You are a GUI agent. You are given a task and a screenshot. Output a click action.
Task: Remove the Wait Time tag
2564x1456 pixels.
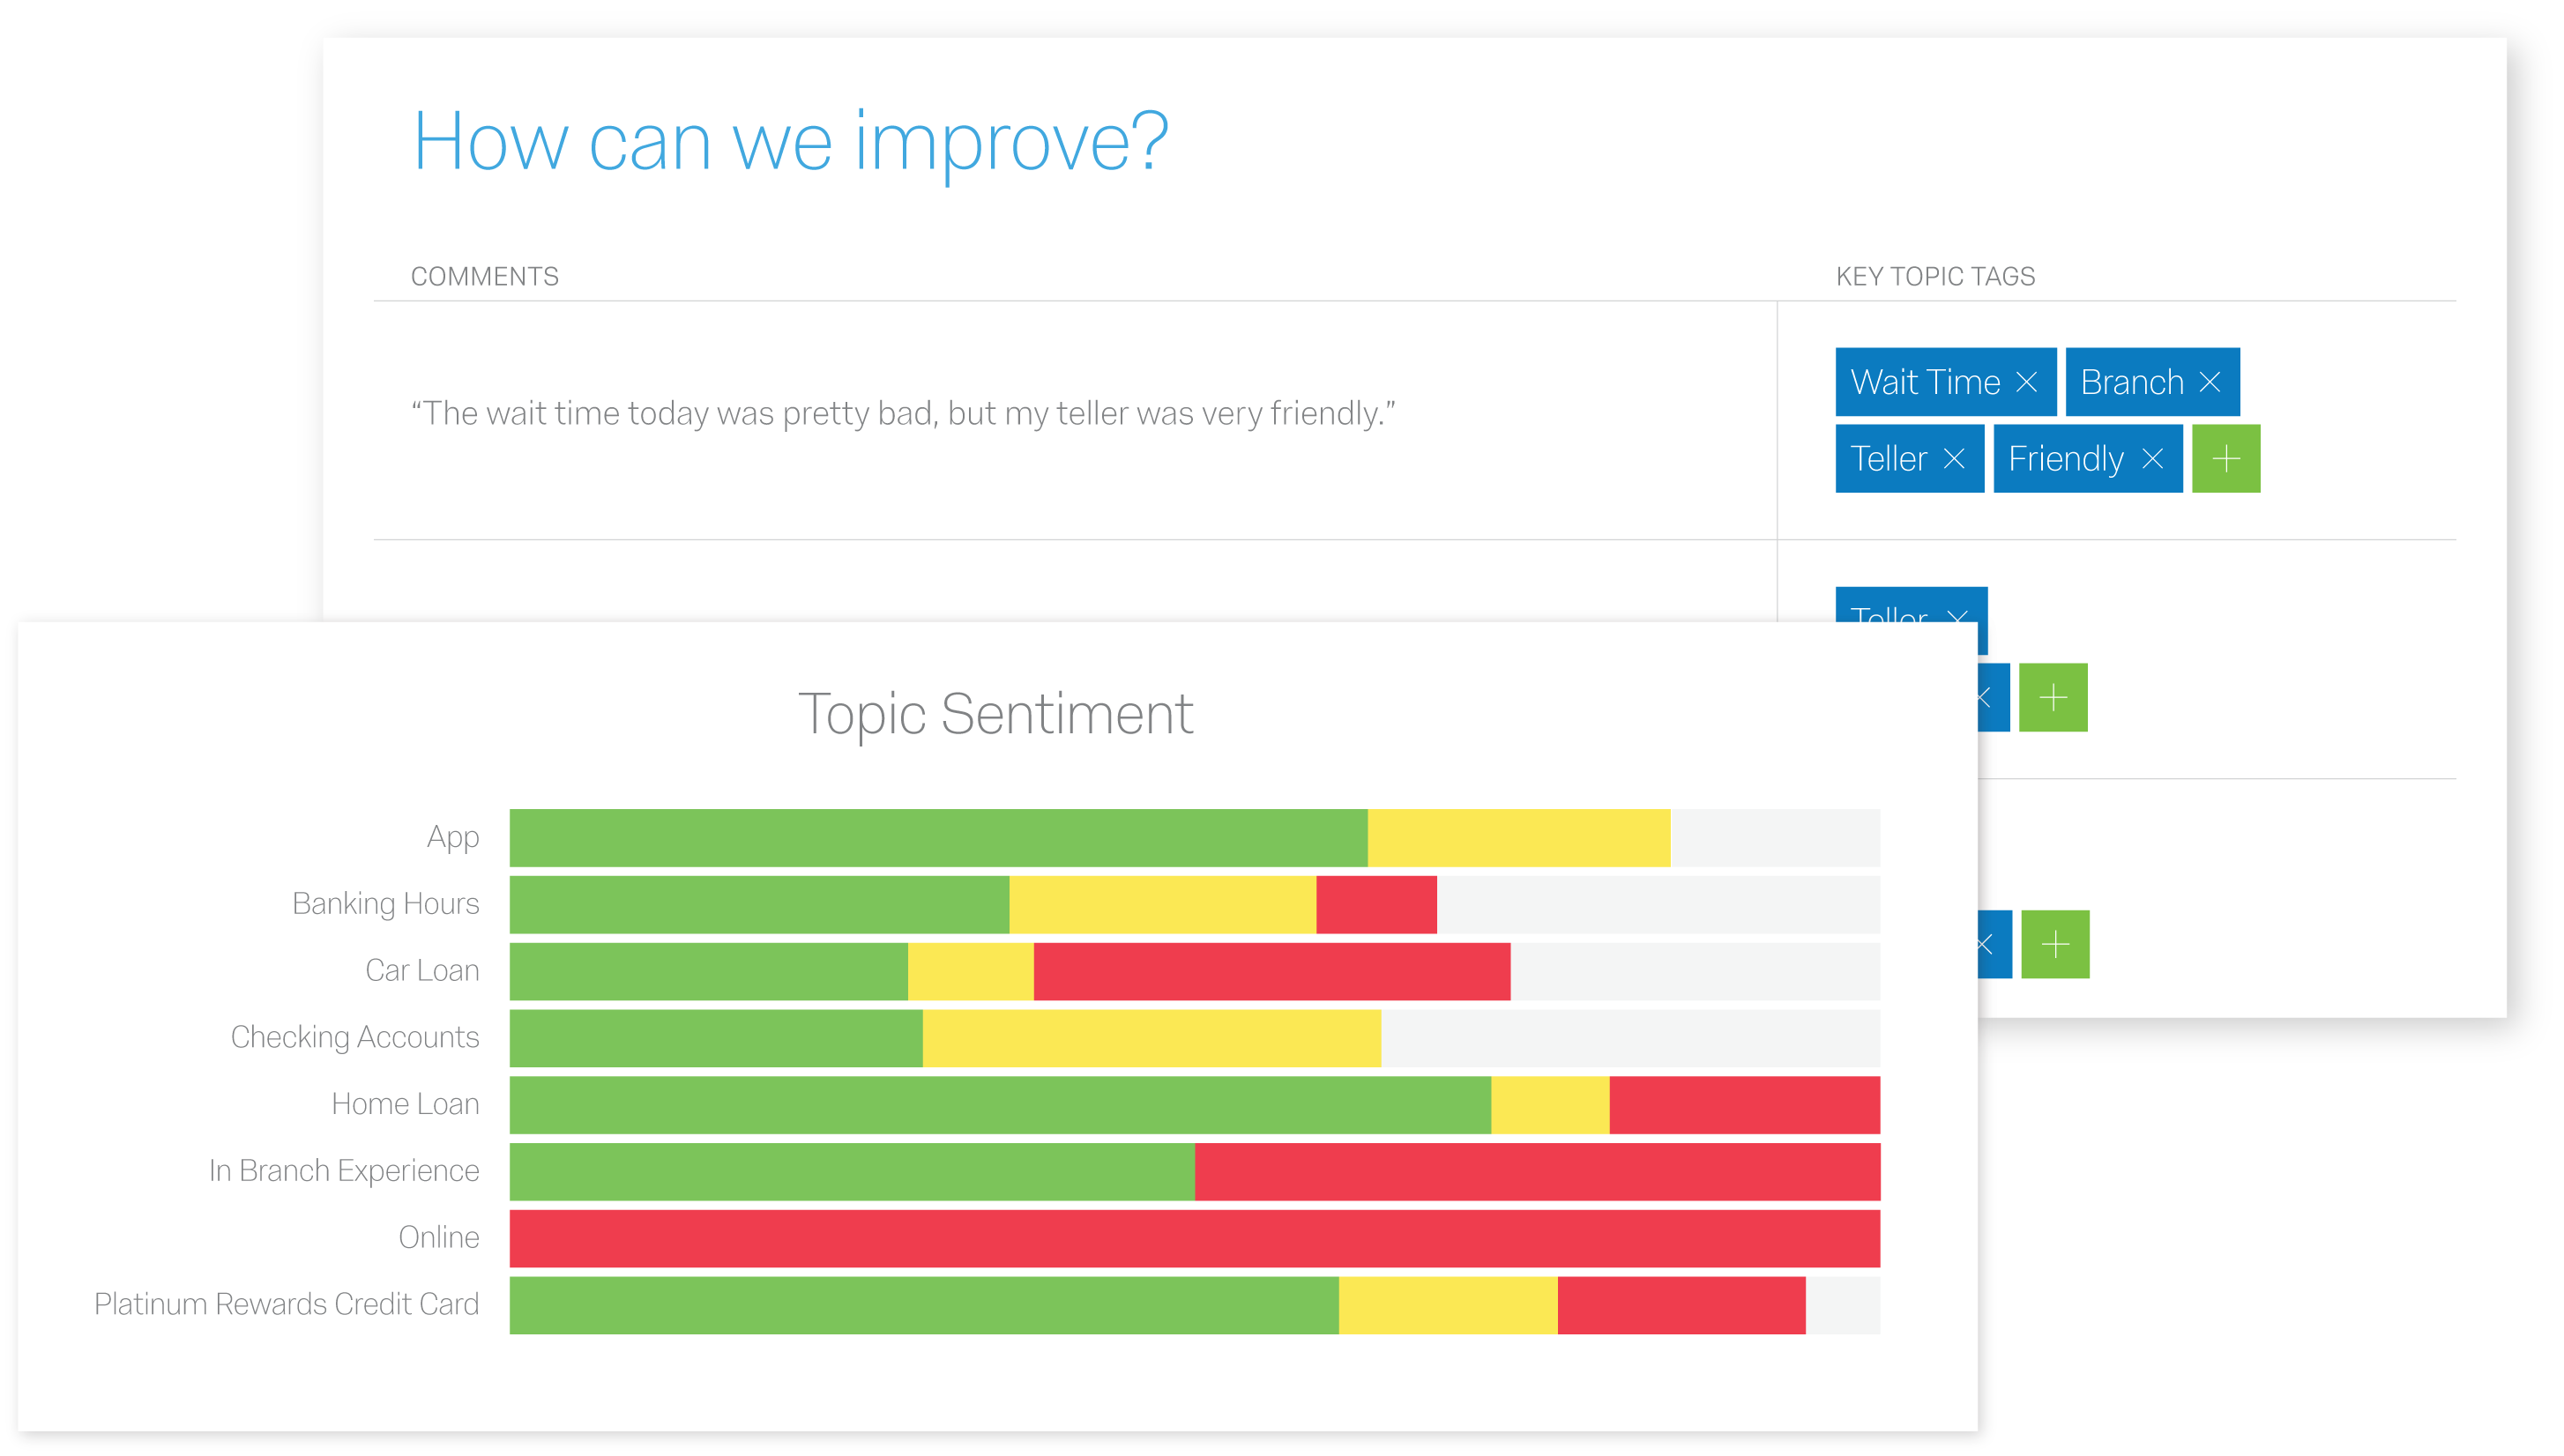(x=2029, y=381)
